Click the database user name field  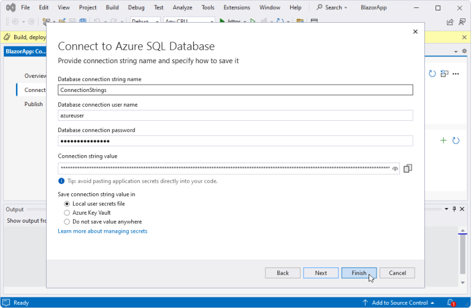[x=235, y=115]
